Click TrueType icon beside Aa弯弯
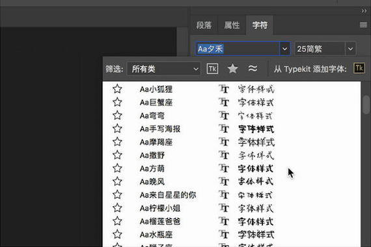 [x=224, y=115]
